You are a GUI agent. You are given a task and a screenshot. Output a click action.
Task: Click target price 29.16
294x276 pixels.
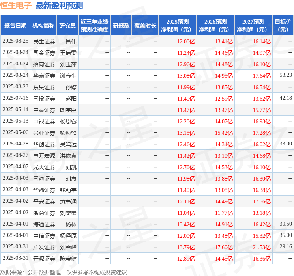286,246
